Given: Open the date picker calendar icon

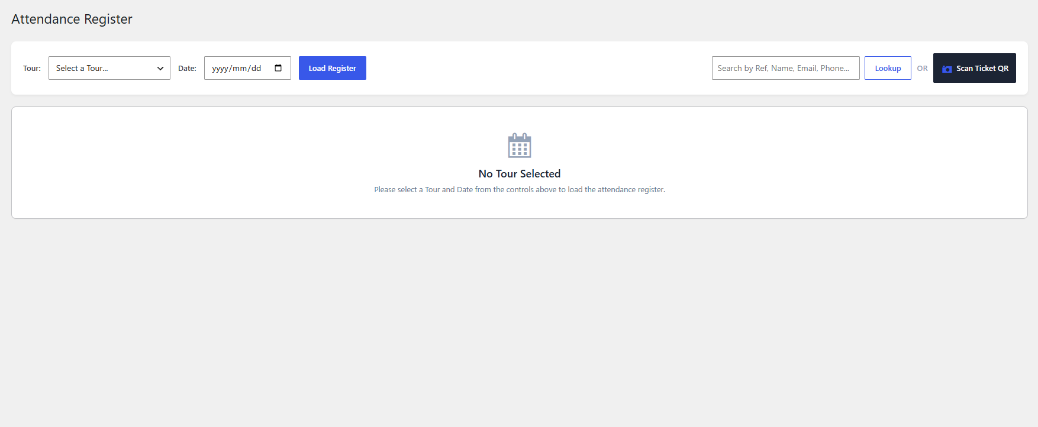Looking at the screenshot, I should pos(278,68).
